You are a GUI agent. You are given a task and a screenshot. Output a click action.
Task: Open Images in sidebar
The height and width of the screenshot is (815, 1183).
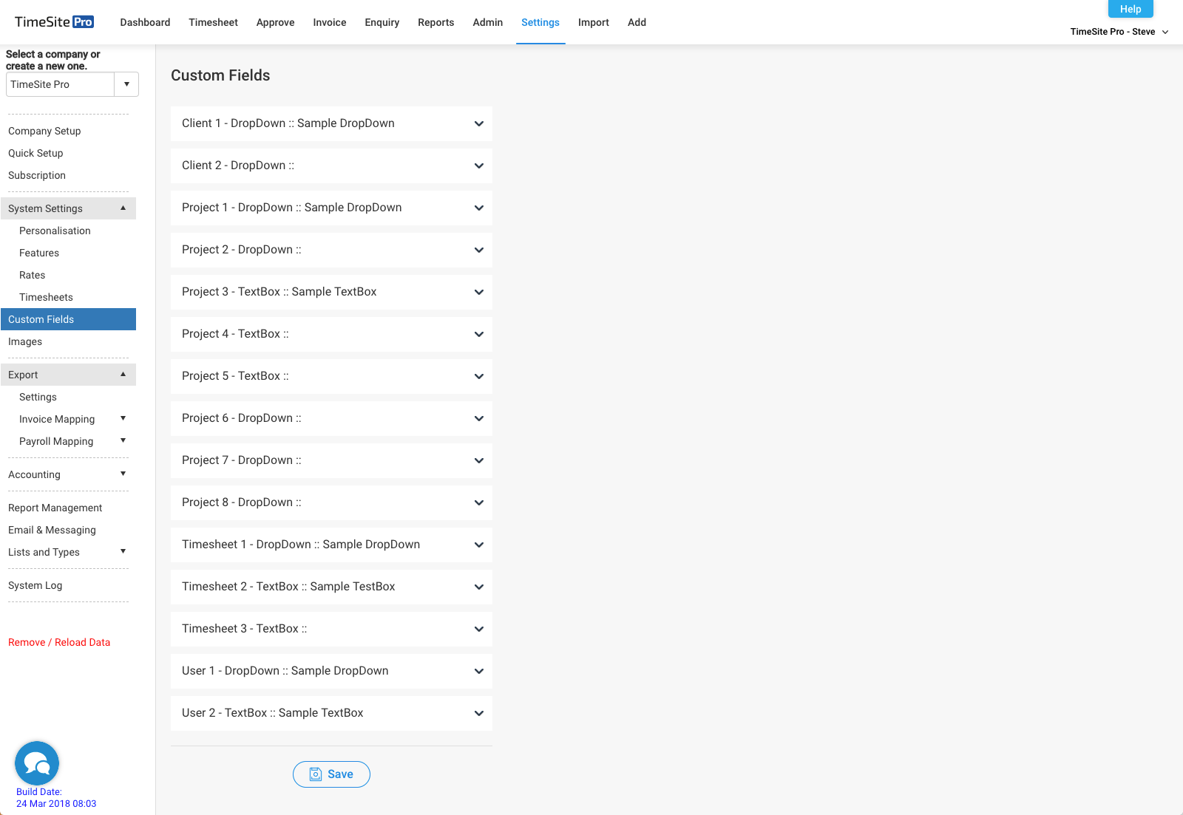pyautogui.click(x=25, y=341)
